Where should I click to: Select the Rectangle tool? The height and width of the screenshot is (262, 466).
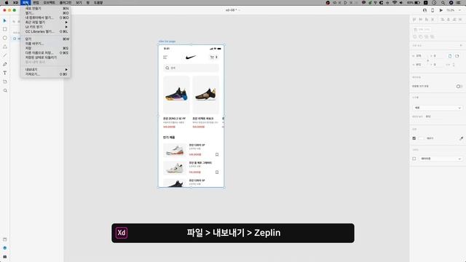pyautogui.click(x=5, y=29)
